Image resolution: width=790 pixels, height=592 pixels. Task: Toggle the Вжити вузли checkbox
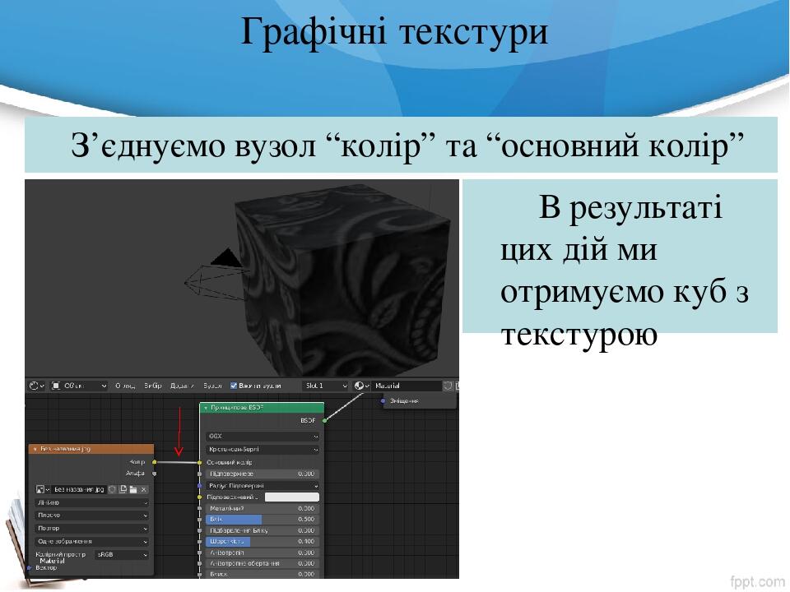pos(234,386)
